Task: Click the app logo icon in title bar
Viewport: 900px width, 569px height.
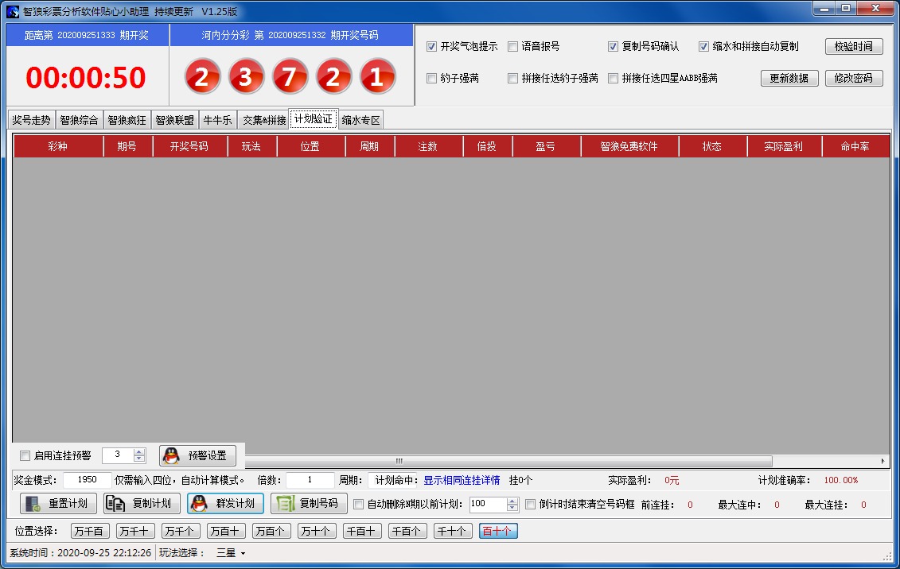Action: 13,12
